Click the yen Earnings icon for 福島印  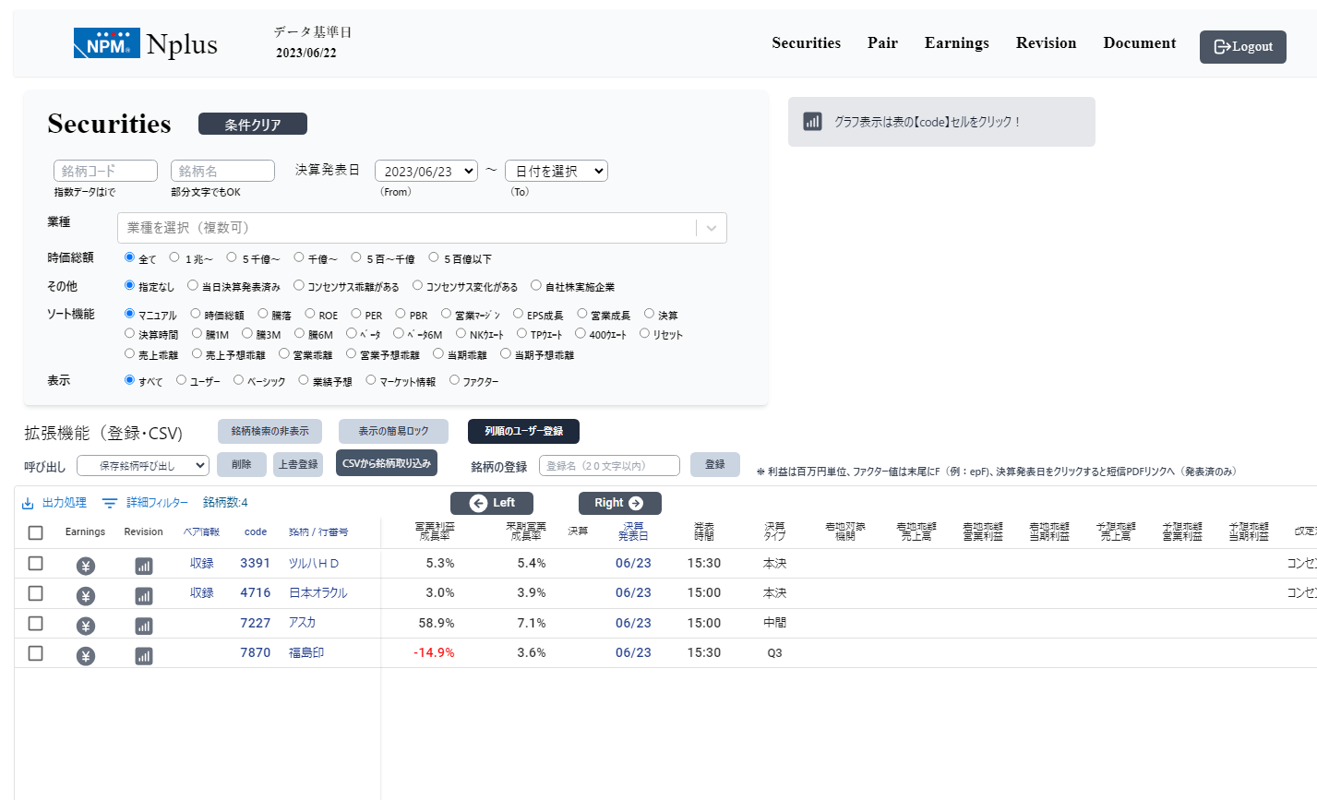click(x=86, y=656)
